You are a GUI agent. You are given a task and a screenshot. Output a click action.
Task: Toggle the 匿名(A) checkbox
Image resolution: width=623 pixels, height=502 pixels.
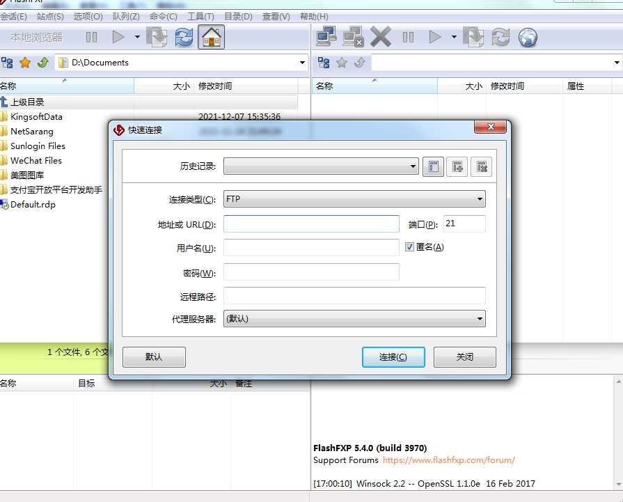[409, 247]
